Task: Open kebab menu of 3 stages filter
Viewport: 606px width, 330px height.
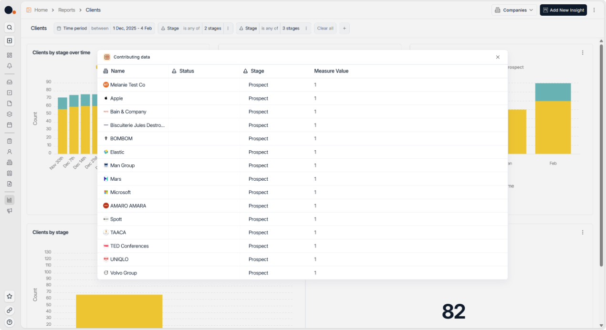Action: (x=306, y=28)
